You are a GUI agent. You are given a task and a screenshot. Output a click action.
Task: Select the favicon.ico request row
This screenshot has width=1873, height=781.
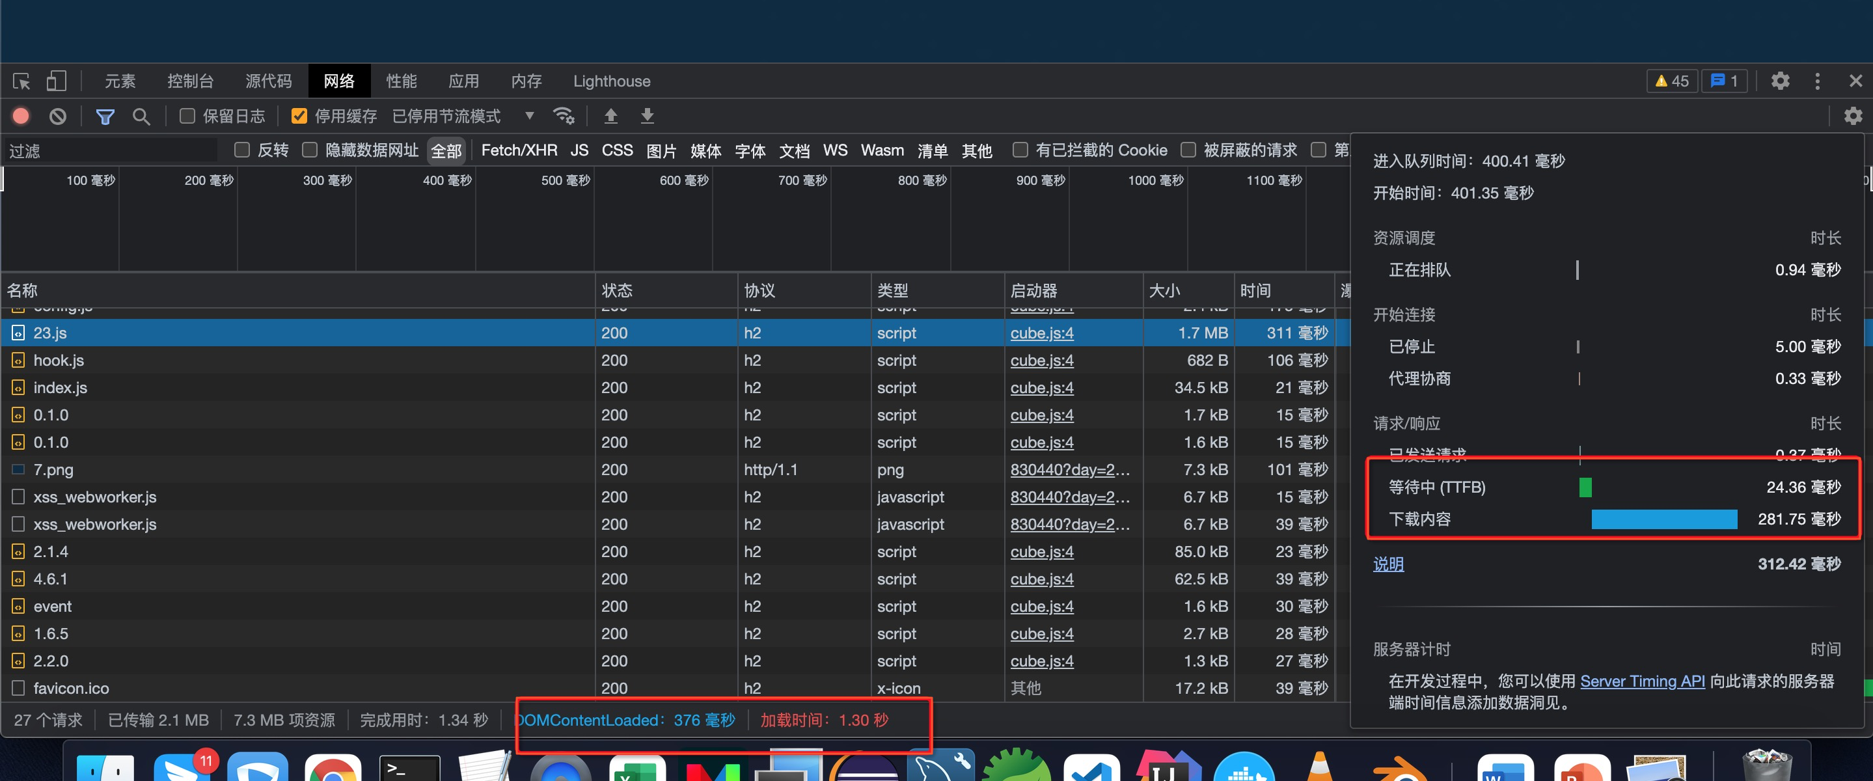coord(675,688)
